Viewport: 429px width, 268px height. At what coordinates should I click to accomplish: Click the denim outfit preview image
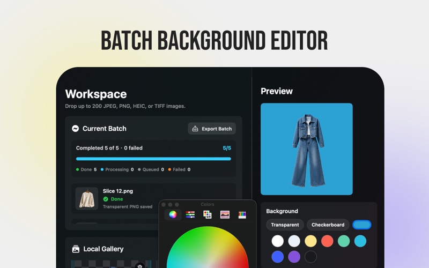click(306, 149)
